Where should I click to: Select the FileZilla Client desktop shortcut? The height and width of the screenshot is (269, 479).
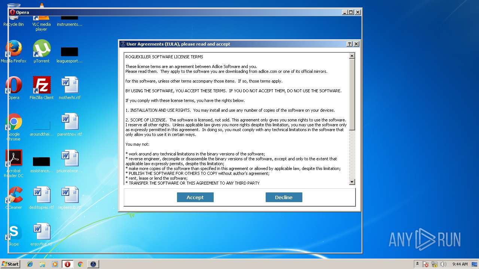click(x=42, y=88)
